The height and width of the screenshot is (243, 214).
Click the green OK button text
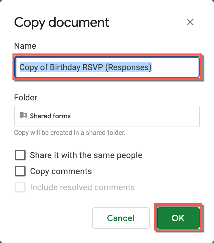click(178, 218)
